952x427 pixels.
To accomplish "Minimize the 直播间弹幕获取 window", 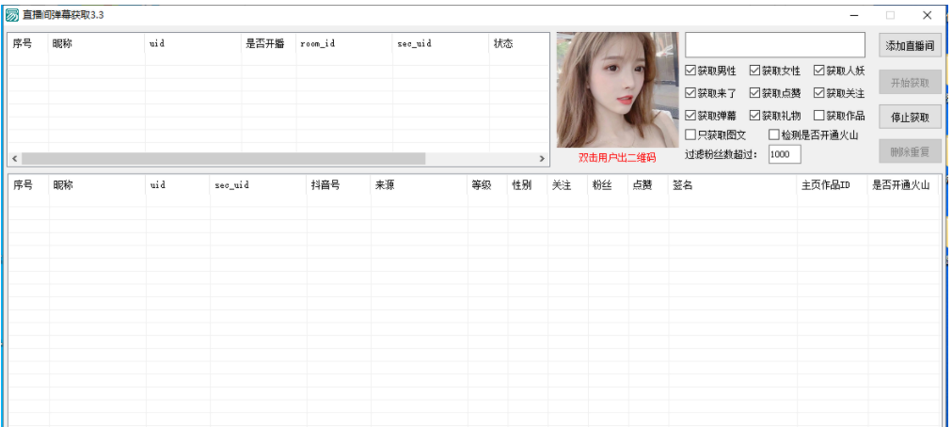I will (854, 15).
